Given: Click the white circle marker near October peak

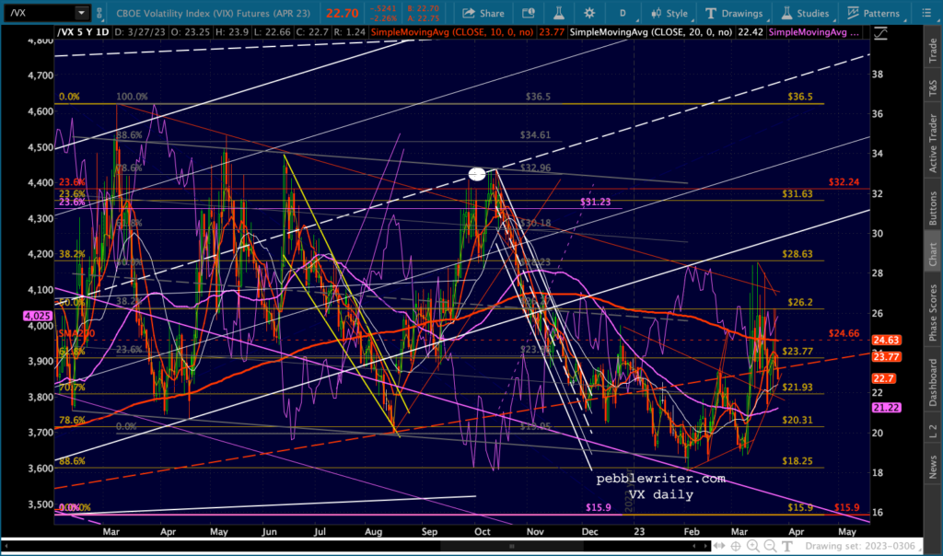Looking at the screenshot, I should click(477, 174).
